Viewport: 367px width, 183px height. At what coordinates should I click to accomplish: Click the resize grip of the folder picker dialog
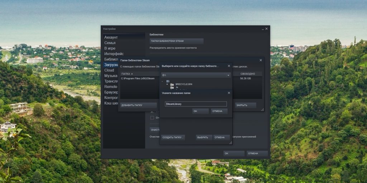pyautogui.click(x=230, y=143)
